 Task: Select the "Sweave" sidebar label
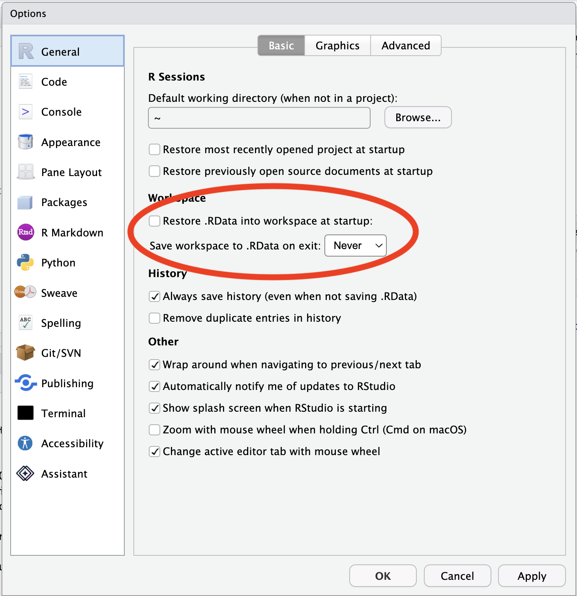pos(59,293)
